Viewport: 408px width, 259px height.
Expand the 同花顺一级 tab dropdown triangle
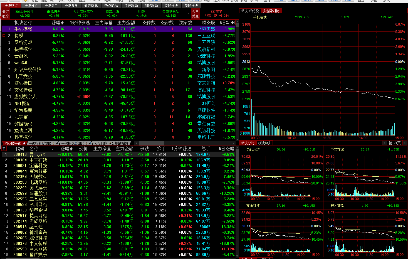tap(24, 143)
